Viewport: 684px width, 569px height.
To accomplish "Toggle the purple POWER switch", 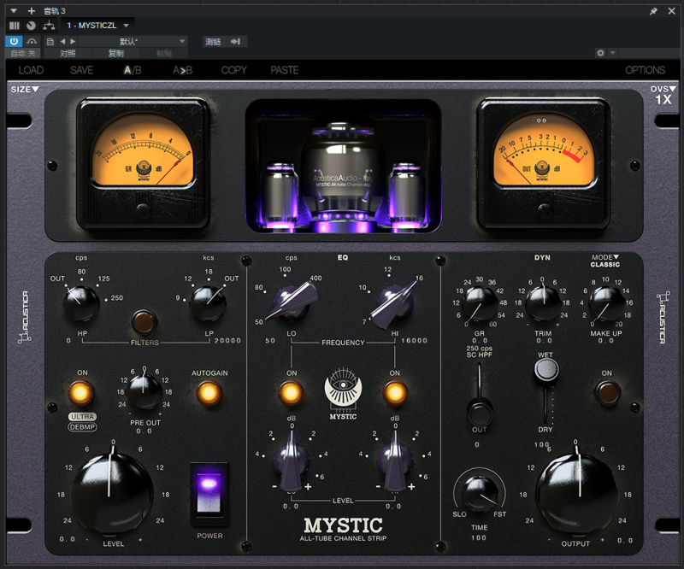I will (x=209, y=493).
